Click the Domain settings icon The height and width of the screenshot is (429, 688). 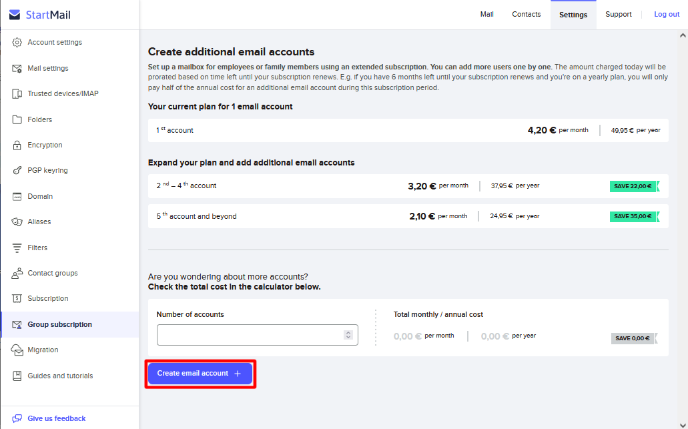tap(17, 196)
